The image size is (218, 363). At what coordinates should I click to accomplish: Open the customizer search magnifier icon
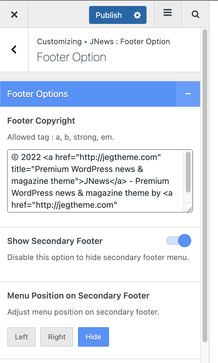coord(195,14)
